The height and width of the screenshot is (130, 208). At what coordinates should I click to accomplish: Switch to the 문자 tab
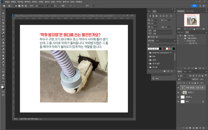150,11
